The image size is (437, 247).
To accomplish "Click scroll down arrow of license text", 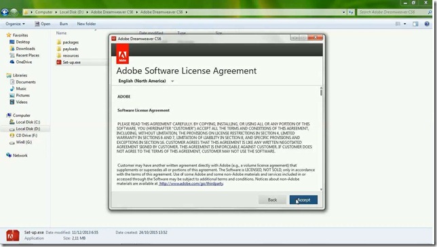I will 321,189.
